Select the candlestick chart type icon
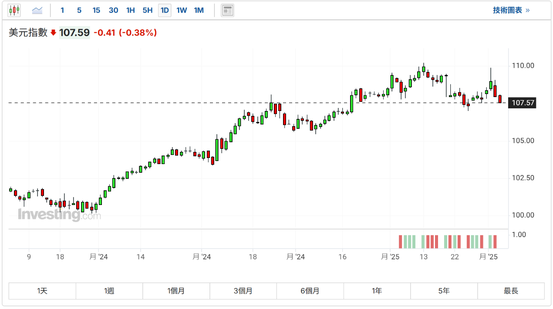The height and width of the screenshot is (309, 553). click(x=14, y=10)
